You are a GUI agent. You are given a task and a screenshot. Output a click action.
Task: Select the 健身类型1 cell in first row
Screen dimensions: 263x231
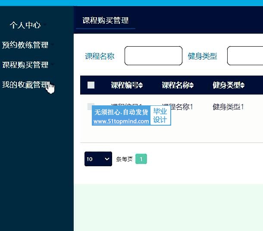(228, 107)
